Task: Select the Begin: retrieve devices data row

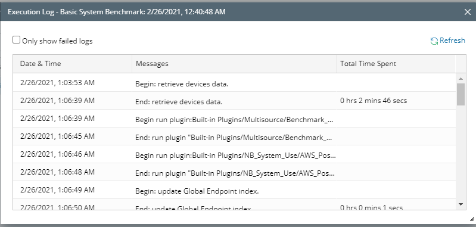Action: [234, 83]
